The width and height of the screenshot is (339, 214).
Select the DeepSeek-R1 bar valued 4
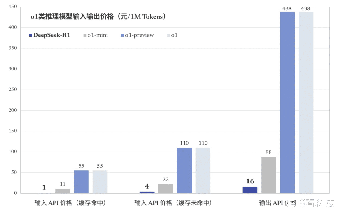(147, 193)
